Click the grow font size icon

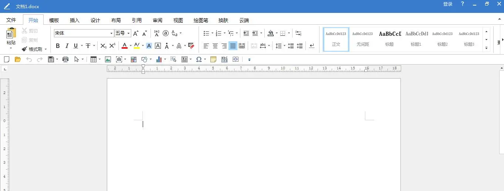click(136, 33)
